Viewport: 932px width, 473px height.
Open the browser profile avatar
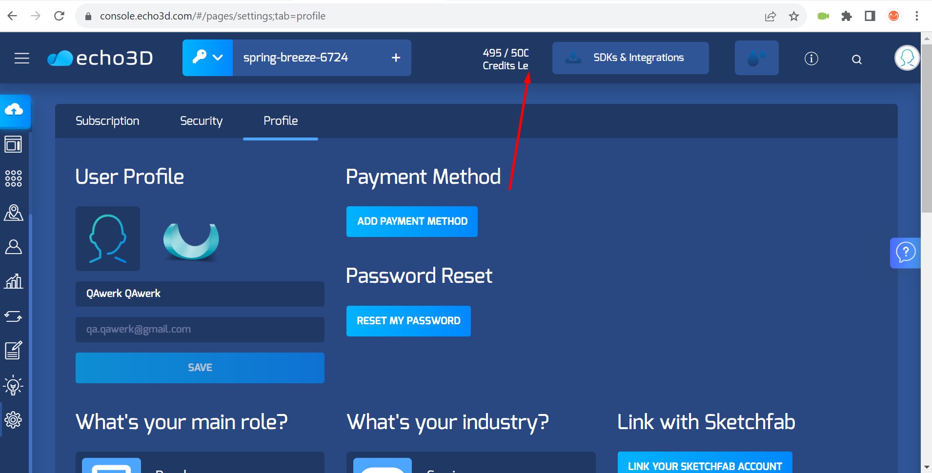pyautogui.click(x=893, y=16)
